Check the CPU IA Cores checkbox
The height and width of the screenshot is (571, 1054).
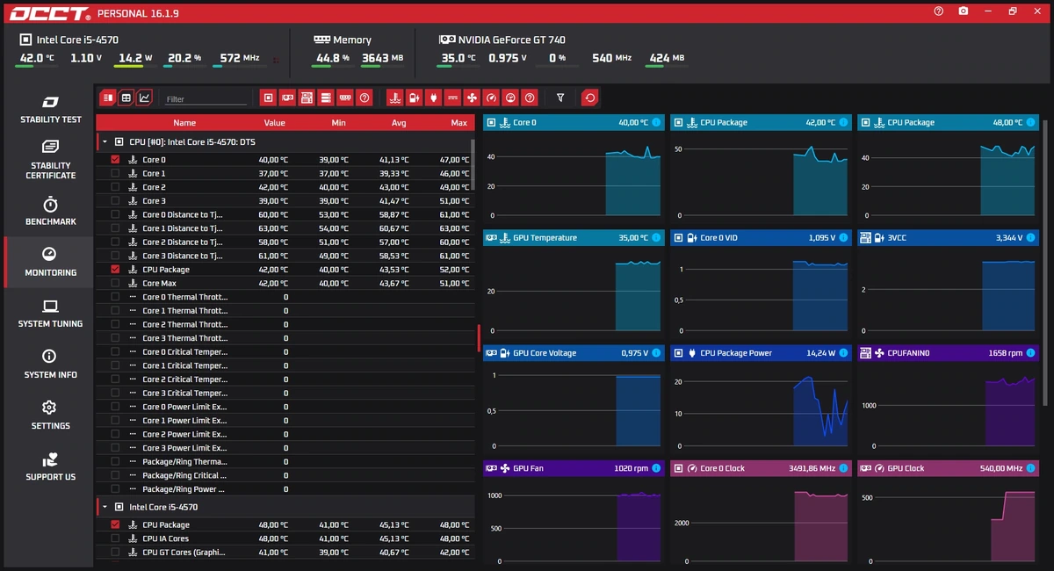[115, 538]
